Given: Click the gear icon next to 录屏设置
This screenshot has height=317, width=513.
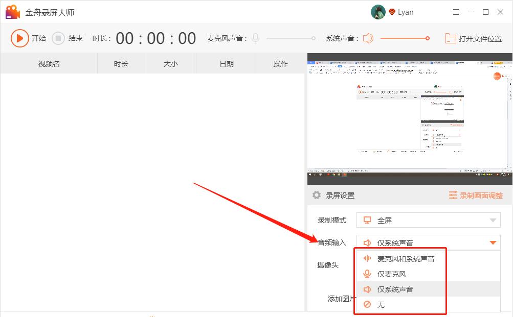Looking at the screenshot, I should [x=317, y=195].
